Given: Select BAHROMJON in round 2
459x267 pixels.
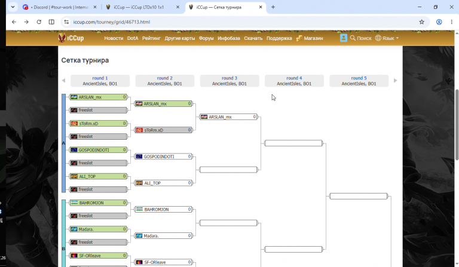Looking at the screenshot, I should click(163, 210).
